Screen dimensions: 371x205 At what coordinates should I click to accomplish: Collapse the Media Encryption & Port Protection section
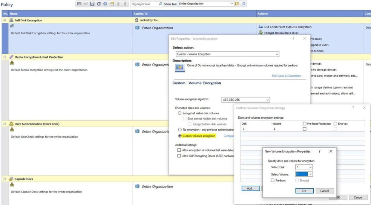point(5,57)
